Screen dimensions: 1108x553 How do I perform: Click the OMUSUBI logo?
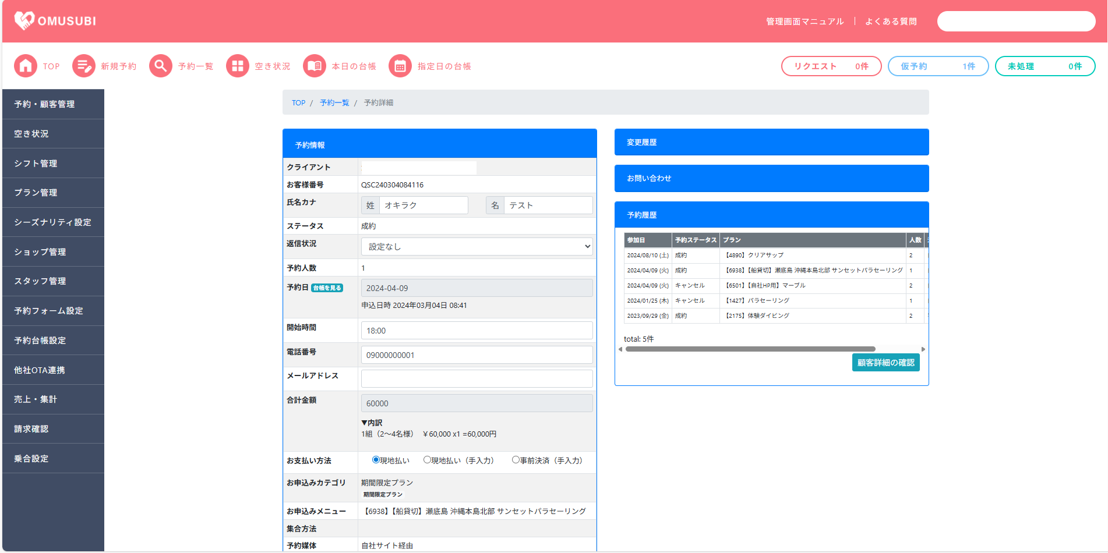[55, 21]
